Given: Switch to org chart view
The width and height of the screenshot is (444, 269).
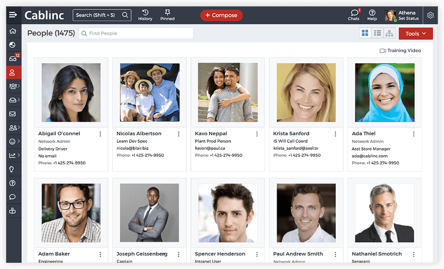Looking at the screenshot, I should click(389, 33).
